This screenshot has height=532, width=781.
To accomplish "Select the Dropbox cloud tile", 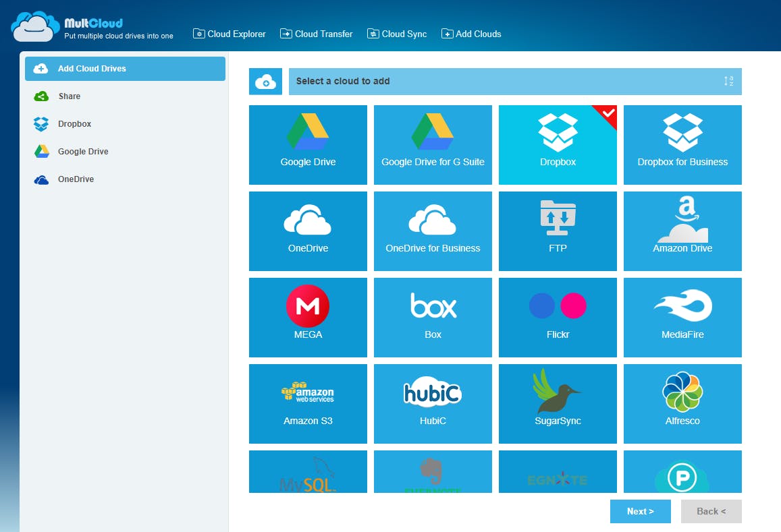I will [x=558, y=145].
